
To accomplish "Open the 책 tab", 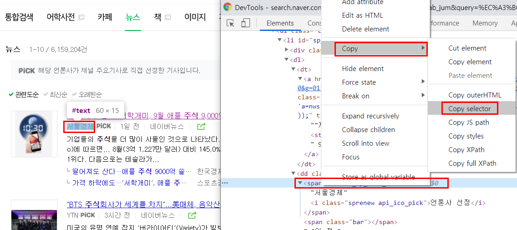I will (x=157, y=17).
